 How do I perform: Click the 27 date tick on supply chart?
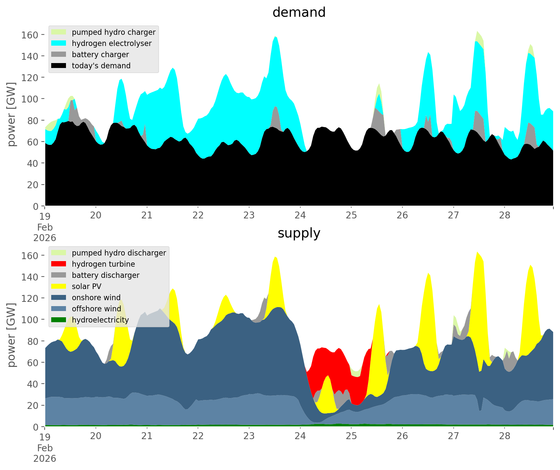click(453, 436)
